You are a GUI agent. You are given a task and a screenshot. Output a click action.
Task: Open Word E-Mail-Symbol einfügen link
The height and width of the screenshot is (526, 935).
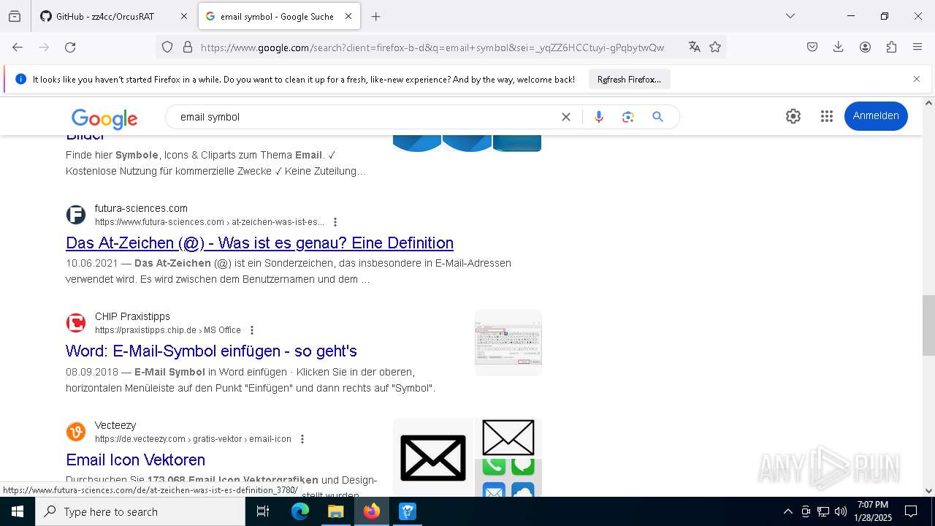point(211,351)
